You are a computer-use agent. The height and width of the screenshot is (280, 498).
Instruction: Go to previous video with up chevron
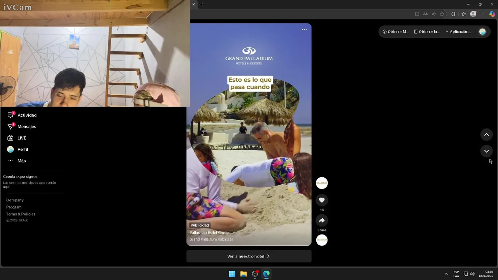pyautogui.click(x=486, y=135)
